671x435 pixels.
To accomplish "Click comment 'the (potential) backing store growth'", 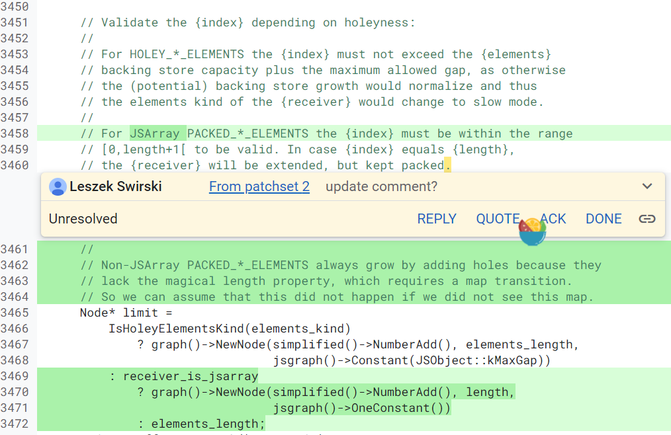I will 308,85.
